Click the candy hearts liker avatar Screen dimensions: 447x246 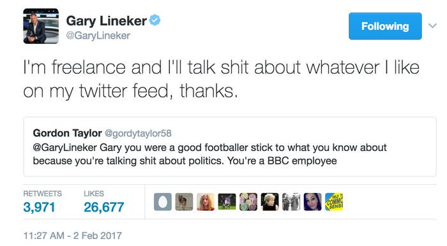(248, 202)
